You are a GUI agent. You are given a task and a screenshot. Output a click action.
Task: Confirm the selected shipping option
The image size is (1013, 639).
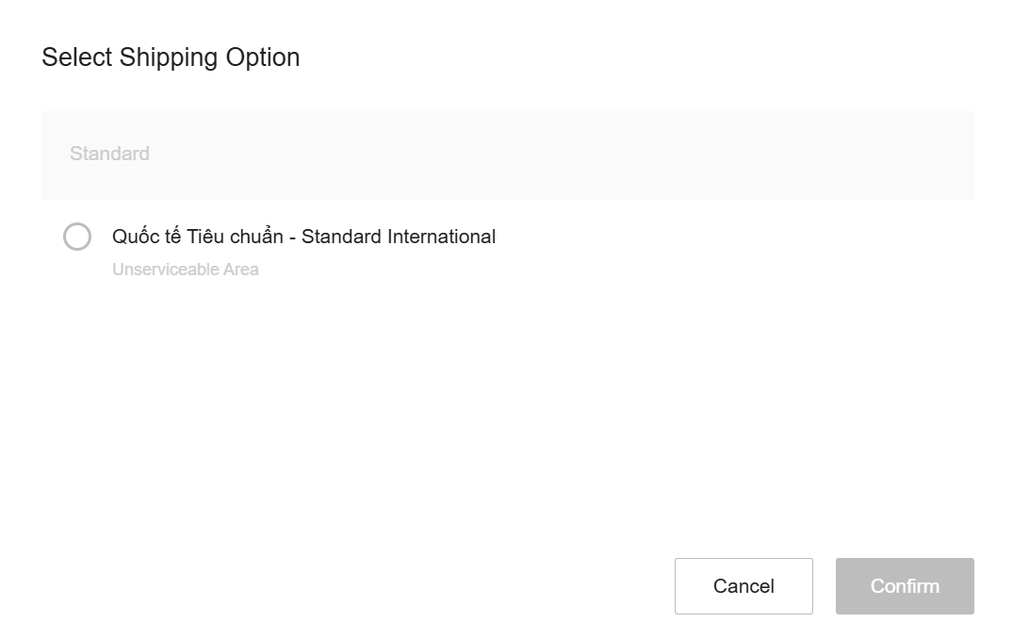click(905, 586)
